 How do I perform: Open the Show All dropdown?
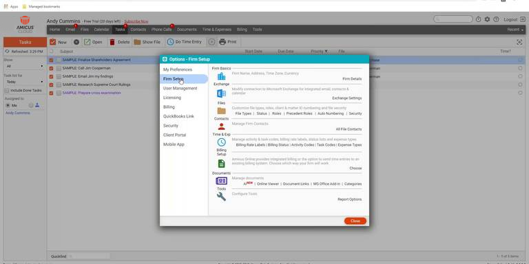coord(25,66)
